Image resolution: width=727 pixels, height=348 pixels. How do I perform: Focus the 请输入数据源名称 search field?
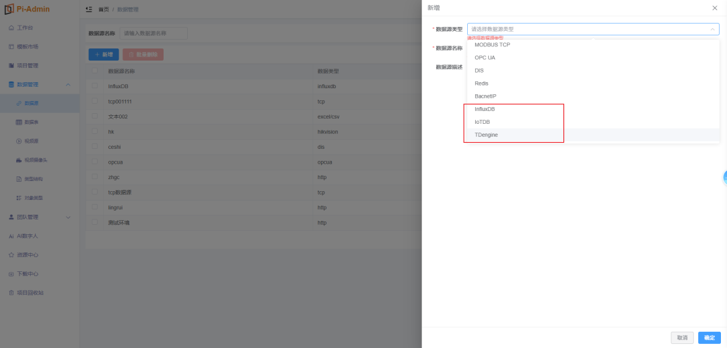(x=153, y=34)
